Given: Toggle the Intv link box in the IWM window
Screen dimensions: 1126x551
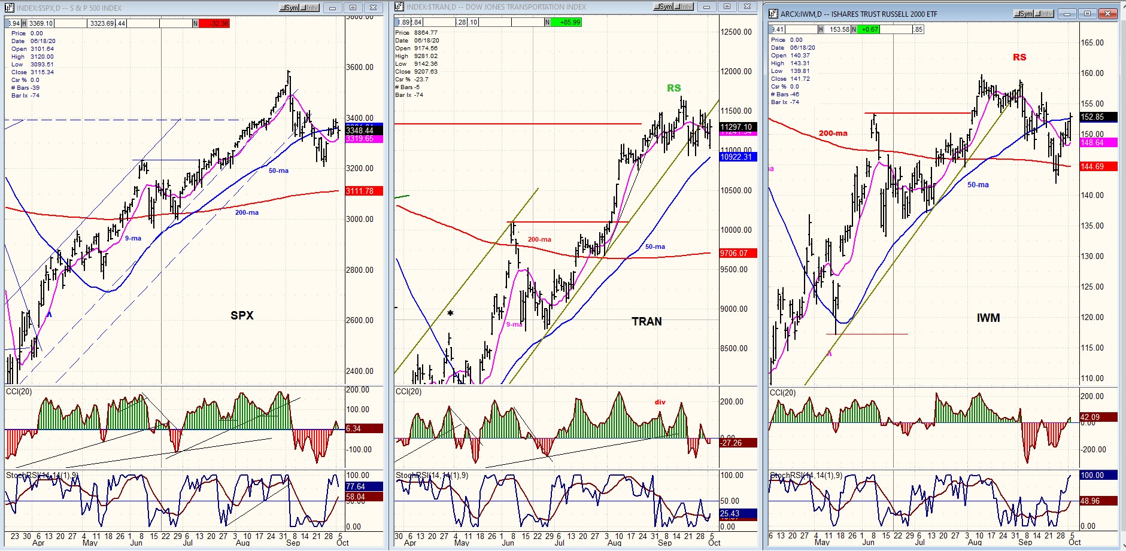Looking at the screenshot, I should click(1044, 14).
